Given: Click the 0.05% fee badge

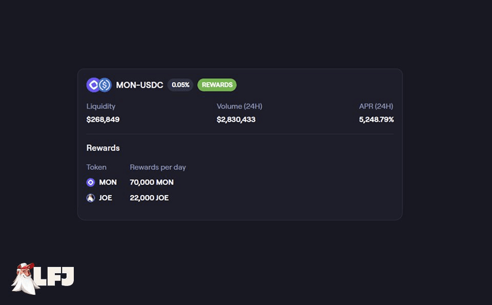Looking at the screenshot, I should [x=180, y=85].
